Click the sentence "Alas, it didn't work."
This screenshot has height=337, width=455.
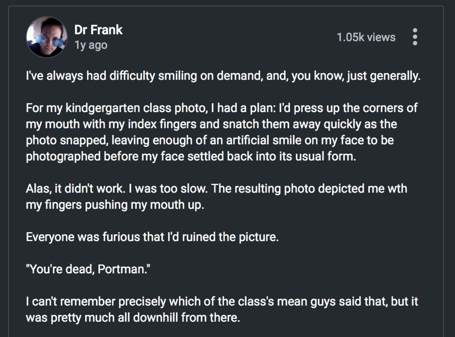76,189
